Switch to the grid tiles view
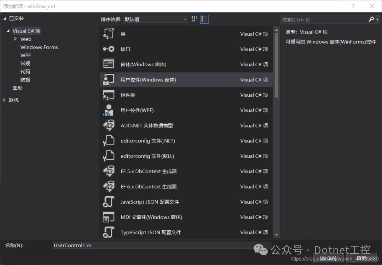The height and width of the screenshot is (265, 382). tap(194, 19)
